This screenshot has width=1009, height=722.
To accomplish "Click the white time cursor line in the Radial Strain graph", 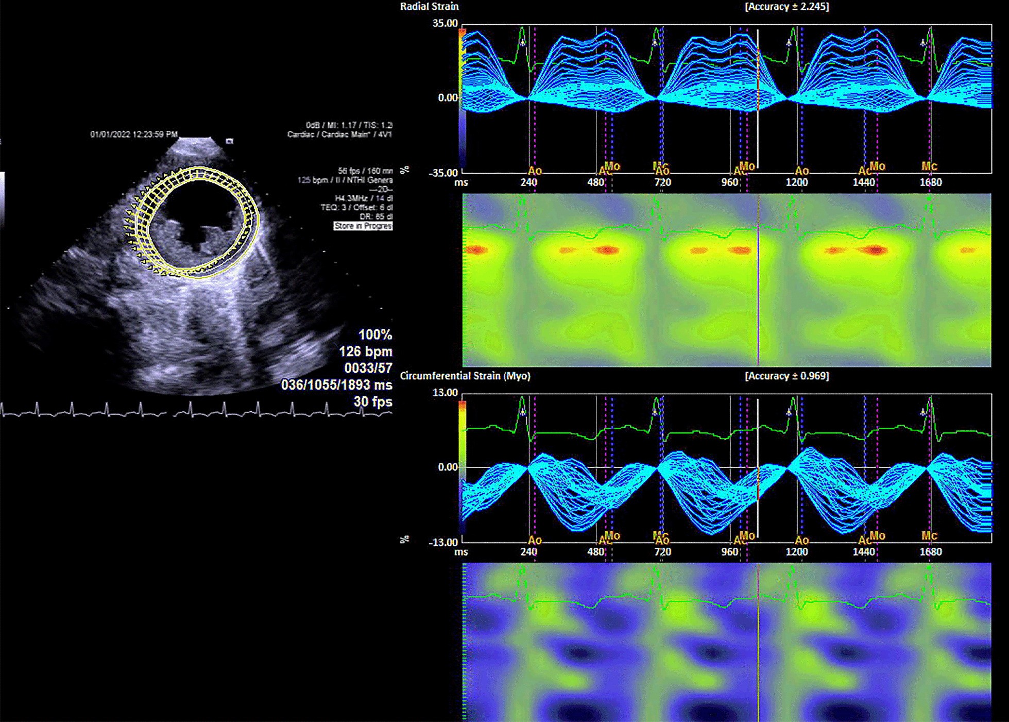I will 758,98.
